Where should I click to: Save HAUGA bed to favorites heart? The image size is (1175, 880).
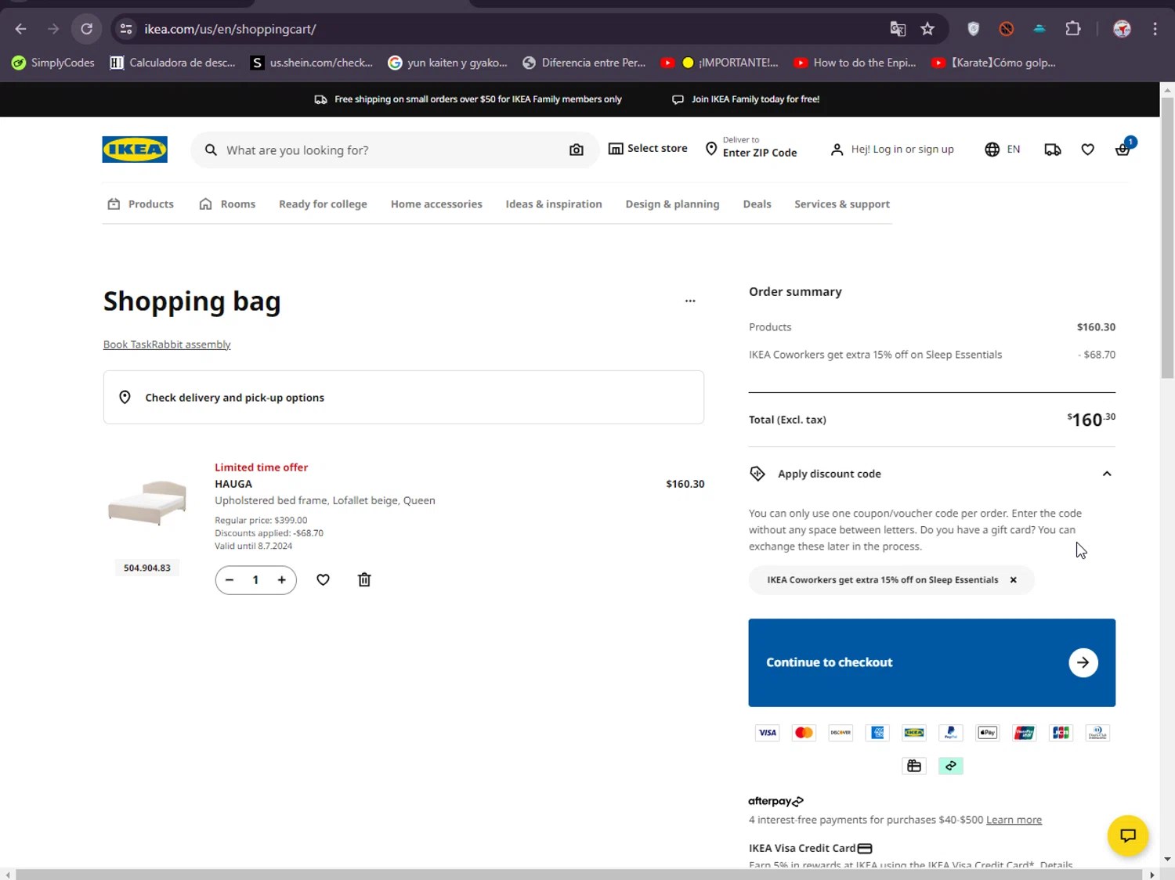pyautogui.click(x=323, y=579)
